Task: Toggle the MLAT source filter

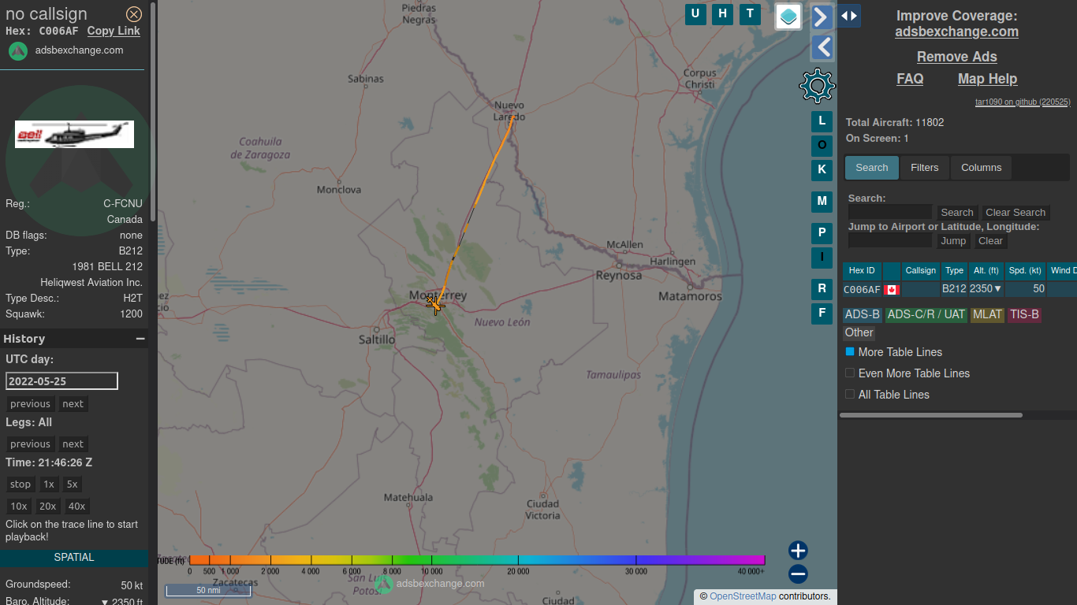Action: click(987, 314)
